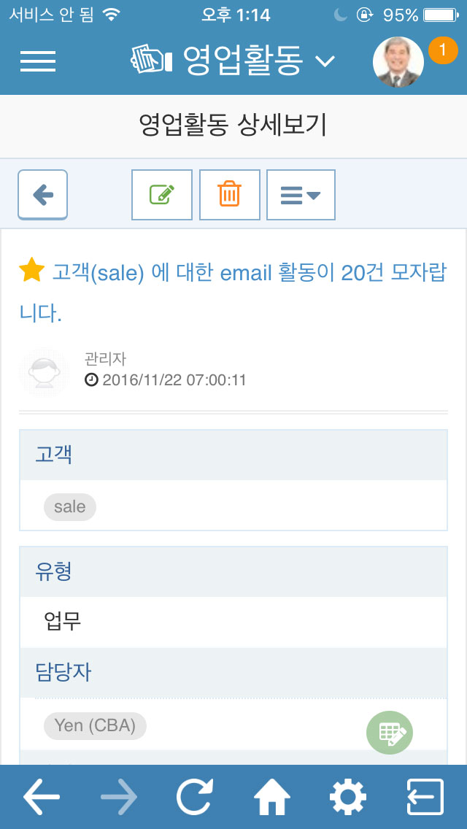Go back using the toolbar arrow button
The image size is (467, 829).
click(x=43, y=195)
